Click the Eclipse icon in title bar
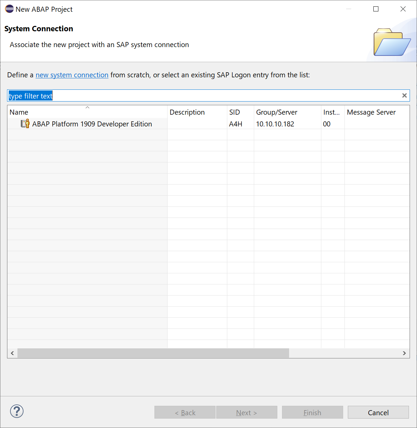417x428 pixels. [9, 9]
